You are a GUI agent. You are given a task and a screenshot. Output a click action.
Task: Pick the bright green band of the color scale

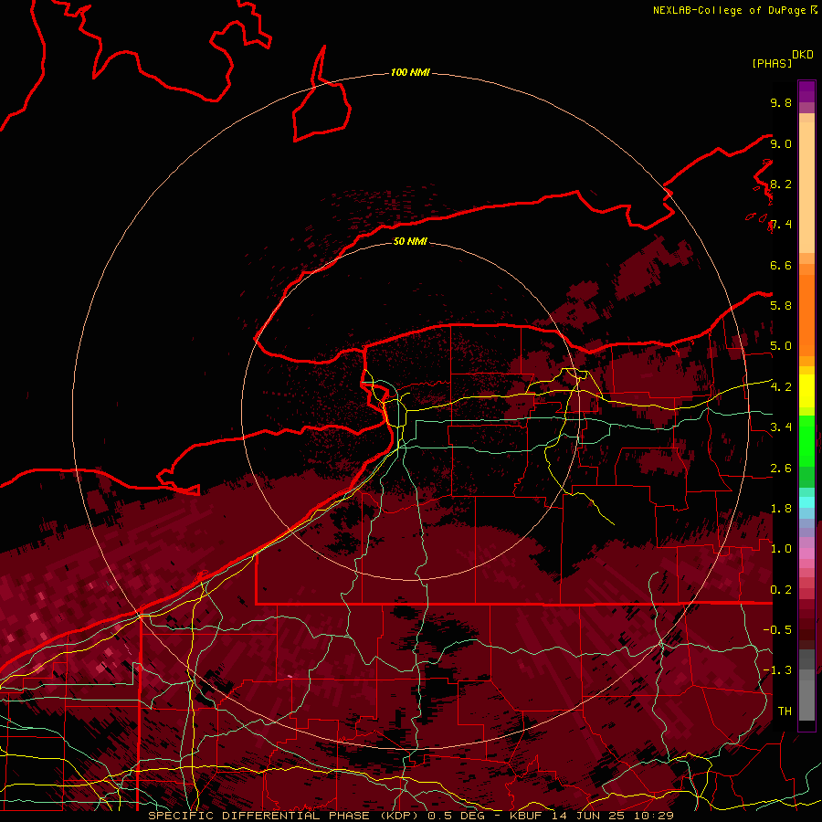point(806,441)
